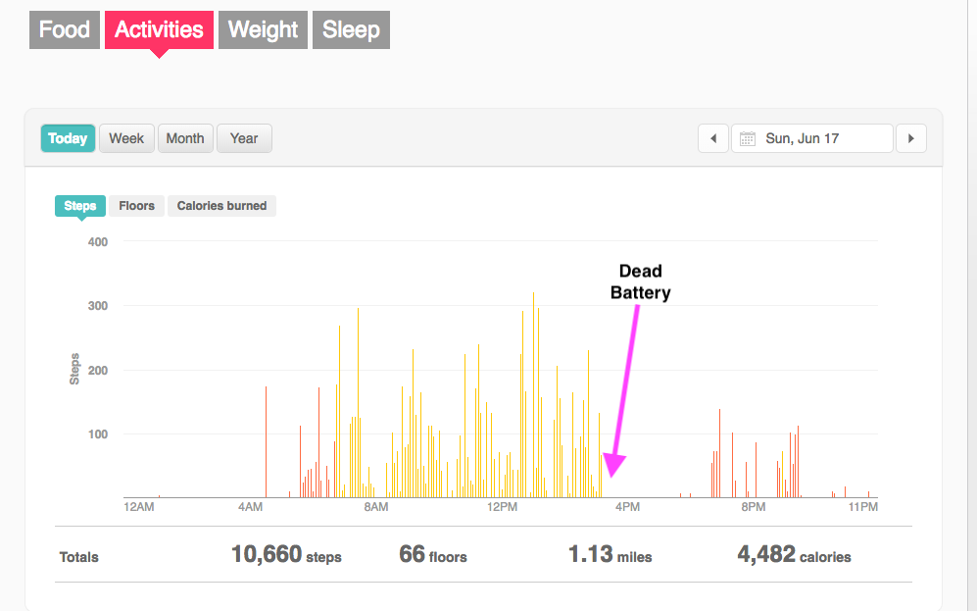Show the Steps chart
Image resolution: width=977 pixels, height=611 pixels.
click(x=80, y=206)
